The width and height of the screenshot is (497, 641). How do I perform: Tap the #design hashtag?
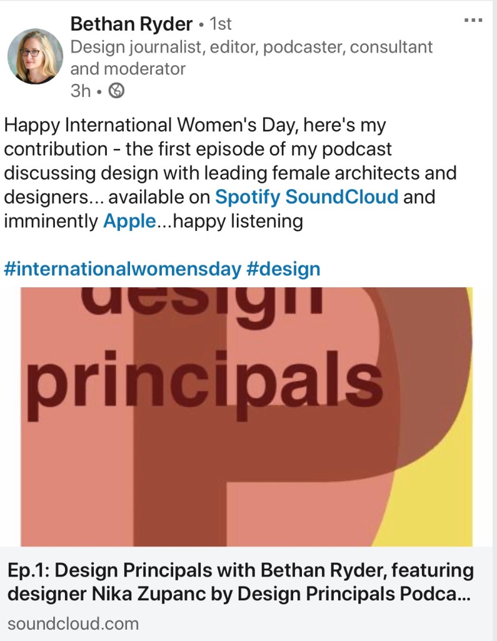(x=283, y=269)
